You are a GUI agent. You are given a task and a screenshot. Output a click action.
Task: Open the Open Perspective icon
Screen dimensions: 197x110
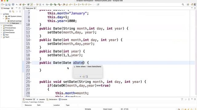pyautogui.click(x=188, y=5)
